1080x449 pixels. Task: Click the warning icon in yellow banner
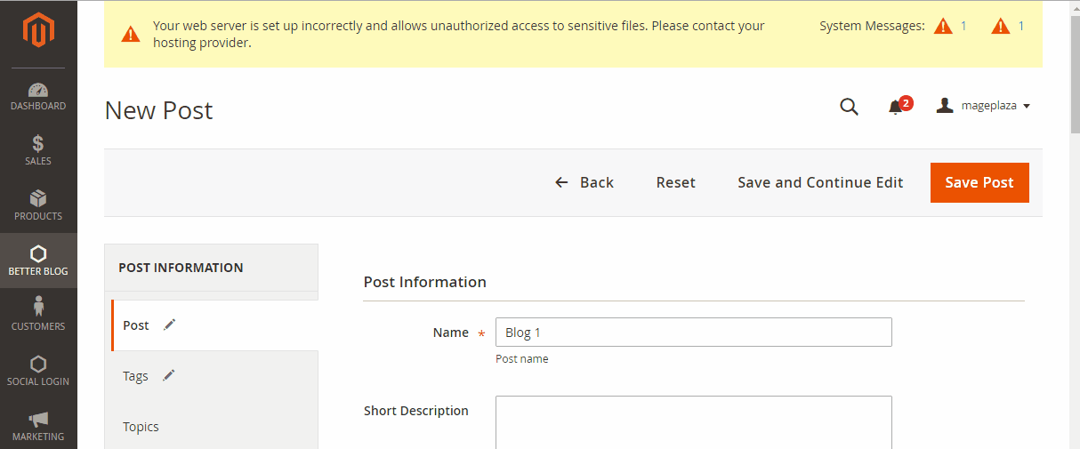[131, 35]
